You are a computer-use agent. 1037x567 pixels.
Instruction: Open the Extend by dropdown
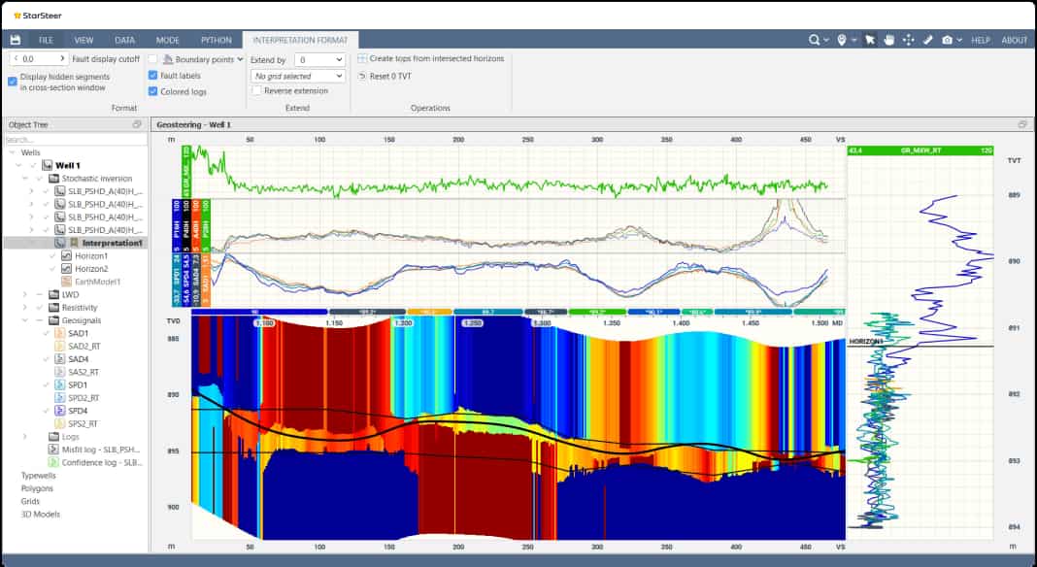tap(318, 59)
